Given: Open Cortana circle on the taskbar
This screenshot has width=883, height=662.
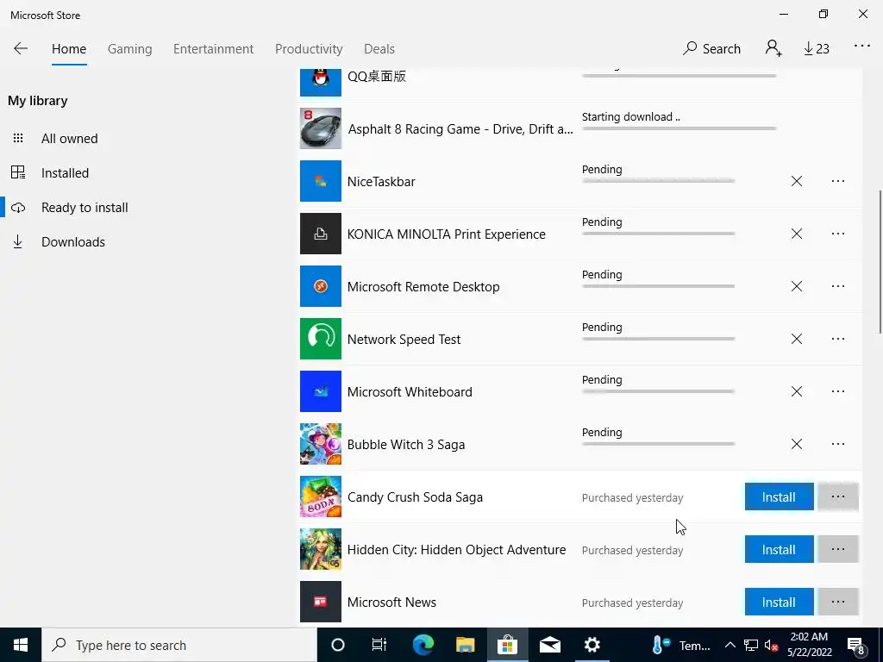Looking at the screenshot, I should point(337,645).
